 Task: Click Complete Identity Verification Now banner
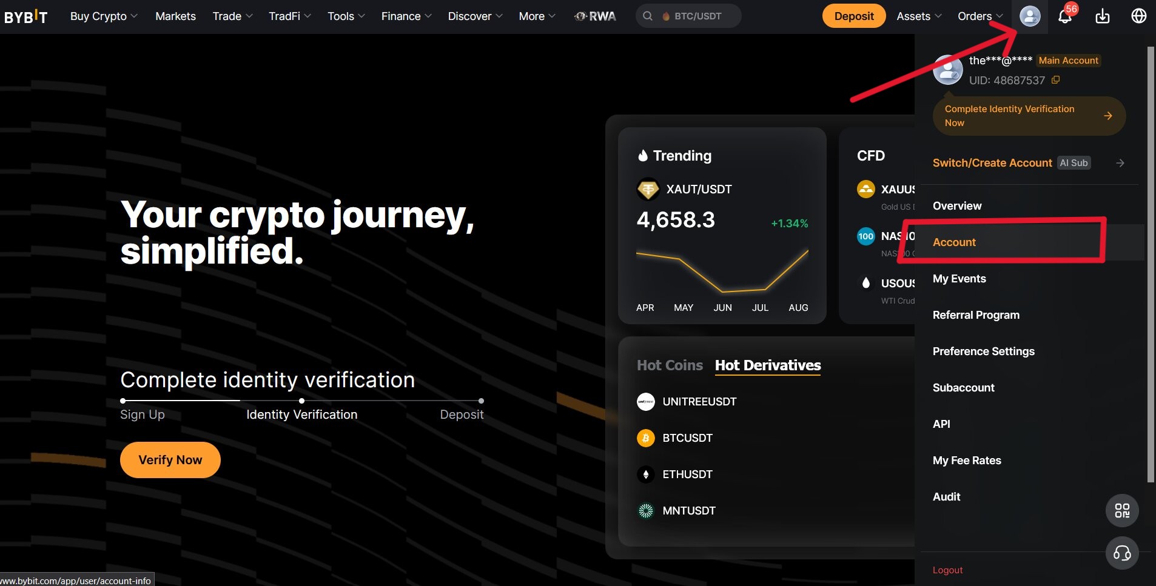1029,116
